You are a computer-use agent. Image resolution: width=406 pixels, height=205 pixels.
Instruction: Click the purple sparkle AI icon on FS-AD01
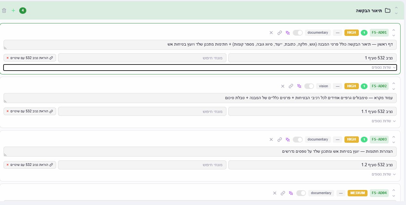288,33
